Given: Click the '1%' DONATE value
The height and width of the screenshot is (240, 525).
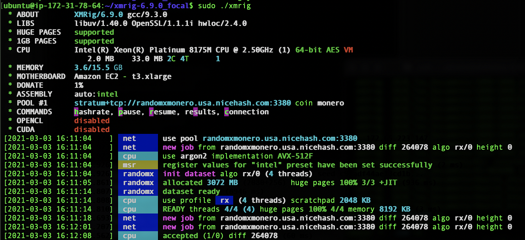Looking at the screenshot, I should tap(79, 85).
